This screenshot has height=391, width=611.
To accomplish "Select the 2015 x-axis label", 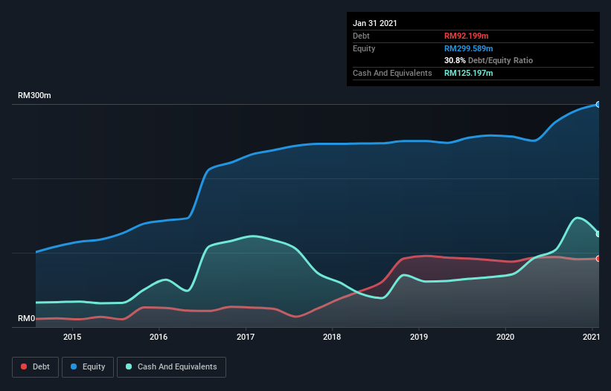I will click(x=72, y=337).
